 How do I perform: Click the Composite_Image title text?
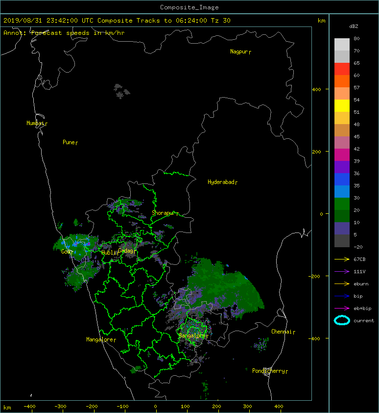[x=189, y=7]
